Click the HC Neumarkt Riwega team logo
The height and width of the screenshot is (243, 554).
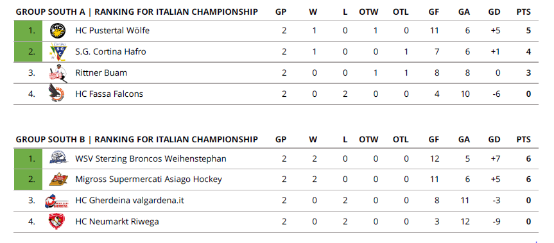click(x=56, y=221)
